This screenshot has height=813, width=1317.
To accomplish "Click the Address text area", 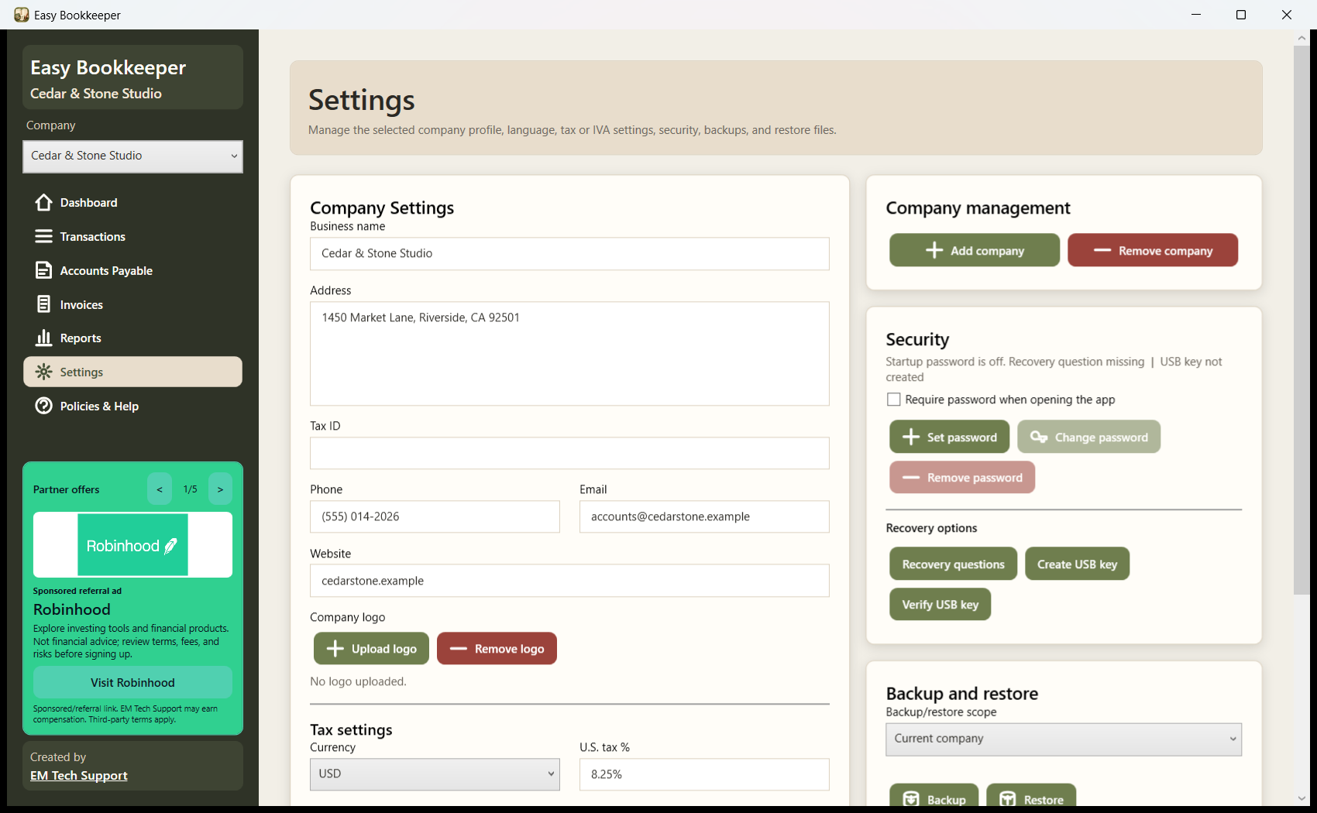I will click(x=569, y=353).
